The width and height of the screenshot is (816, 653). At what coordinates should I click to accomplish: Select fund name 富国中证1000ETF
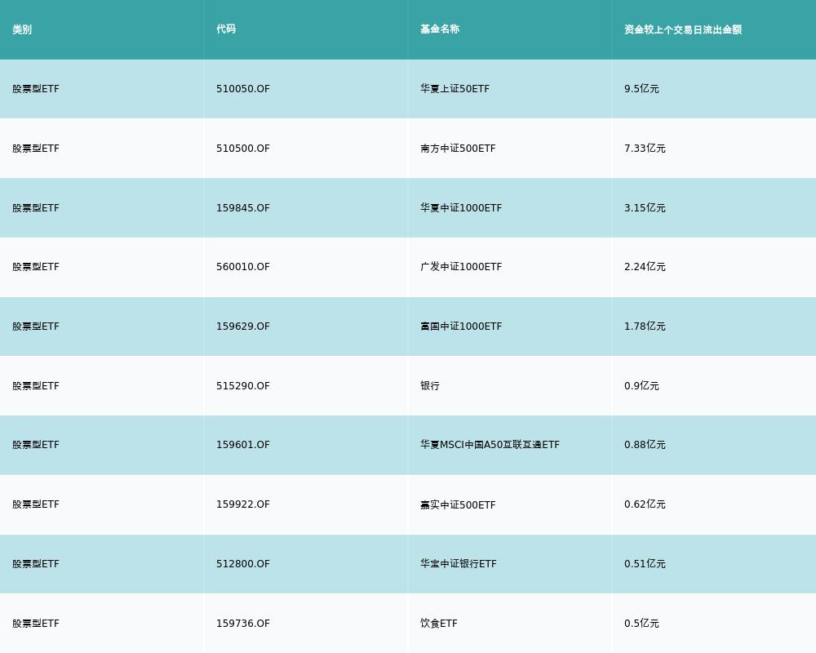461,326
